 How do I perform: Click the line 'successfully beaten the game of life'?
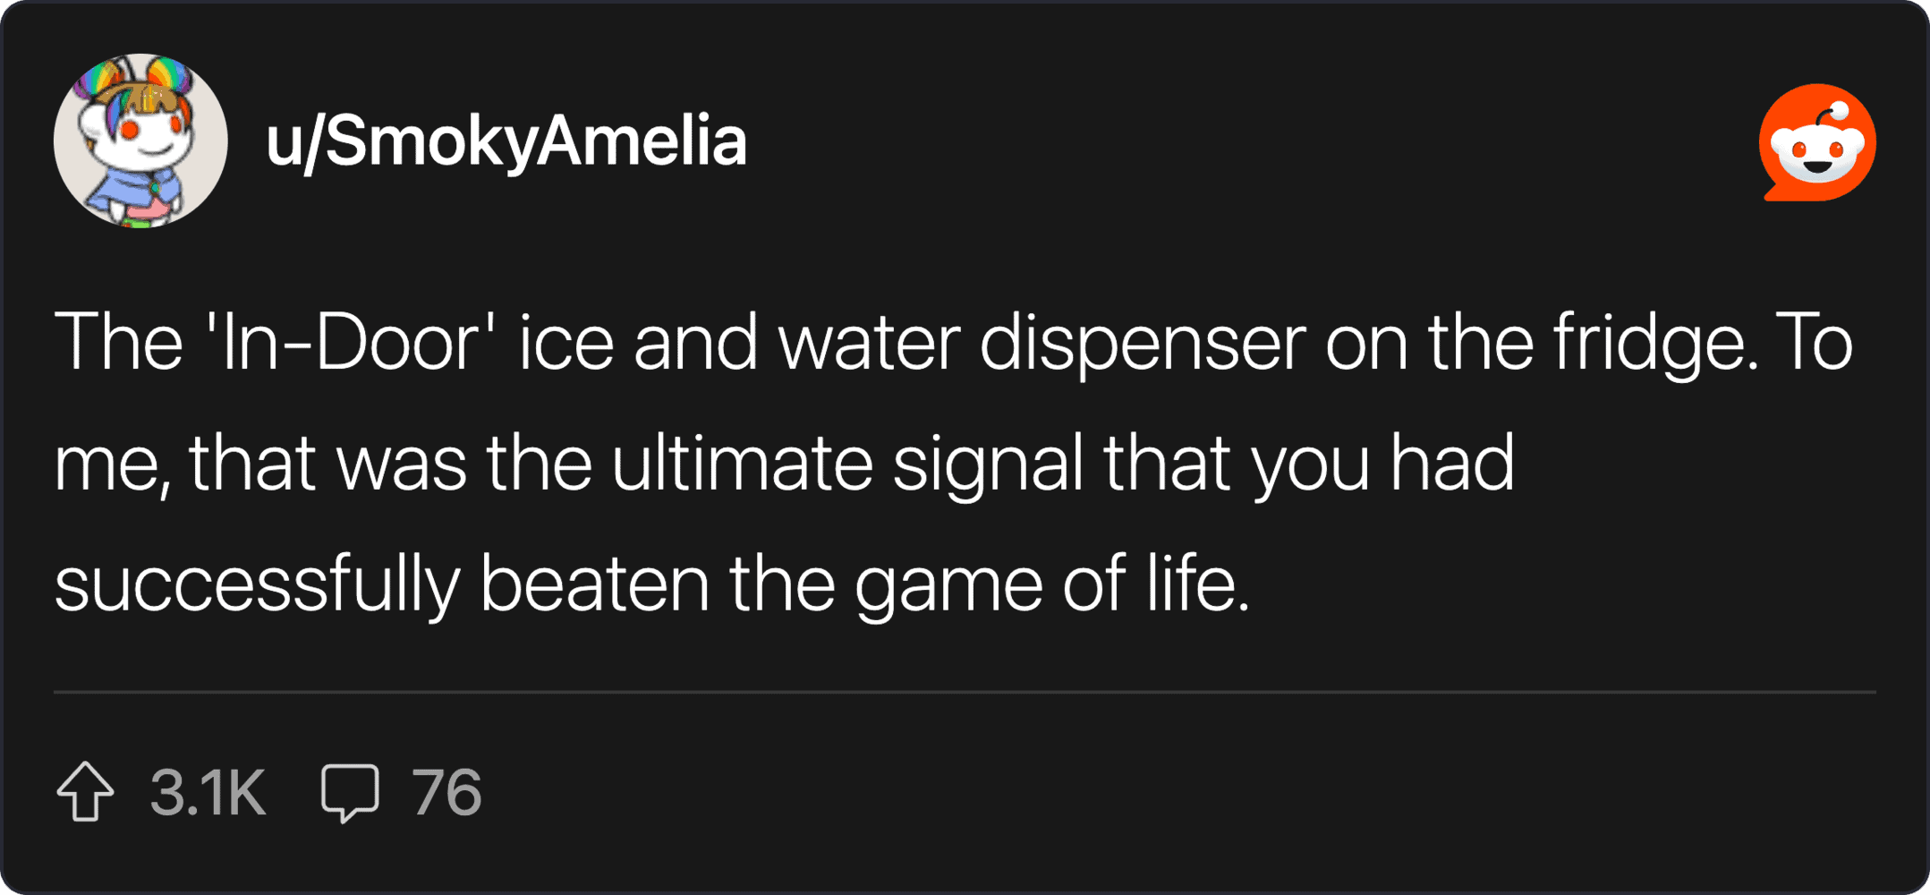tap(651, 584)
